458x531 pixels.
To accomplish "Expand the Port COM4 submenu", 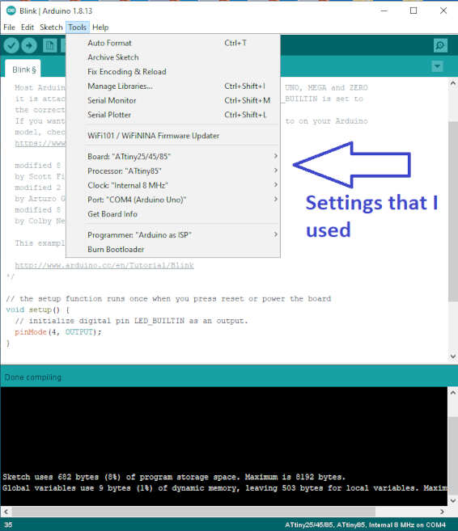I will coord(173,200).
